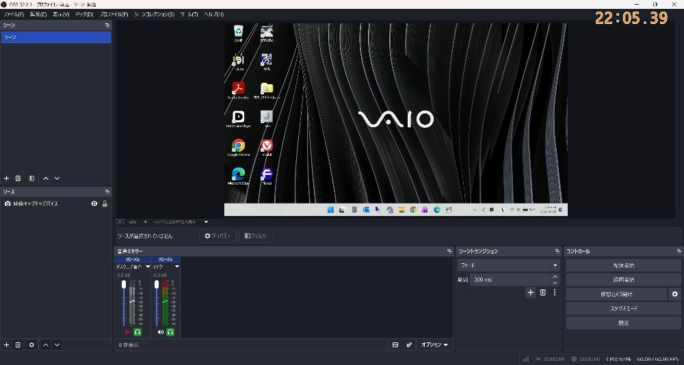This screenshot has height=365, width=684.
Task: Open the ファイル(F) menu
Action: (14, 14)
